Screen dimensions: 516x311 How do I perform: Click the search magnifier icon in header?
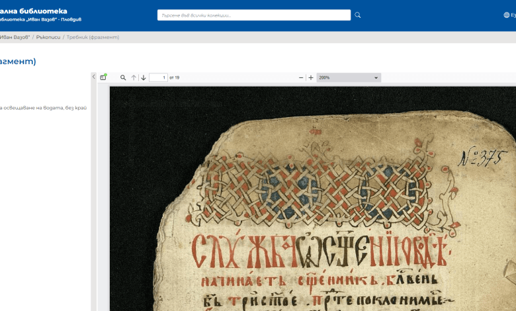click(358, 15)
